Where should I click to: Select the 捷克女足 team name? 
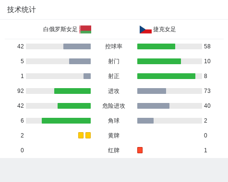[x=164, y=29]
